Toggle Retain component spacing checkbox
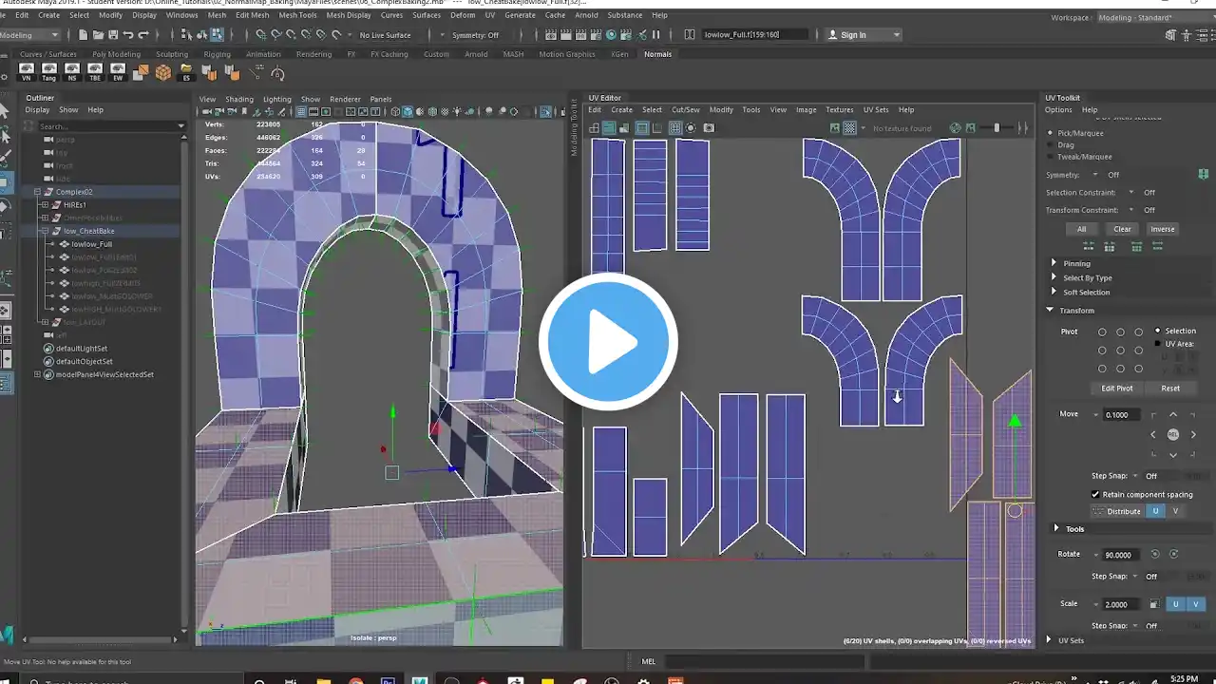Screen dimensions: 1216x684 coord(1095,494)
